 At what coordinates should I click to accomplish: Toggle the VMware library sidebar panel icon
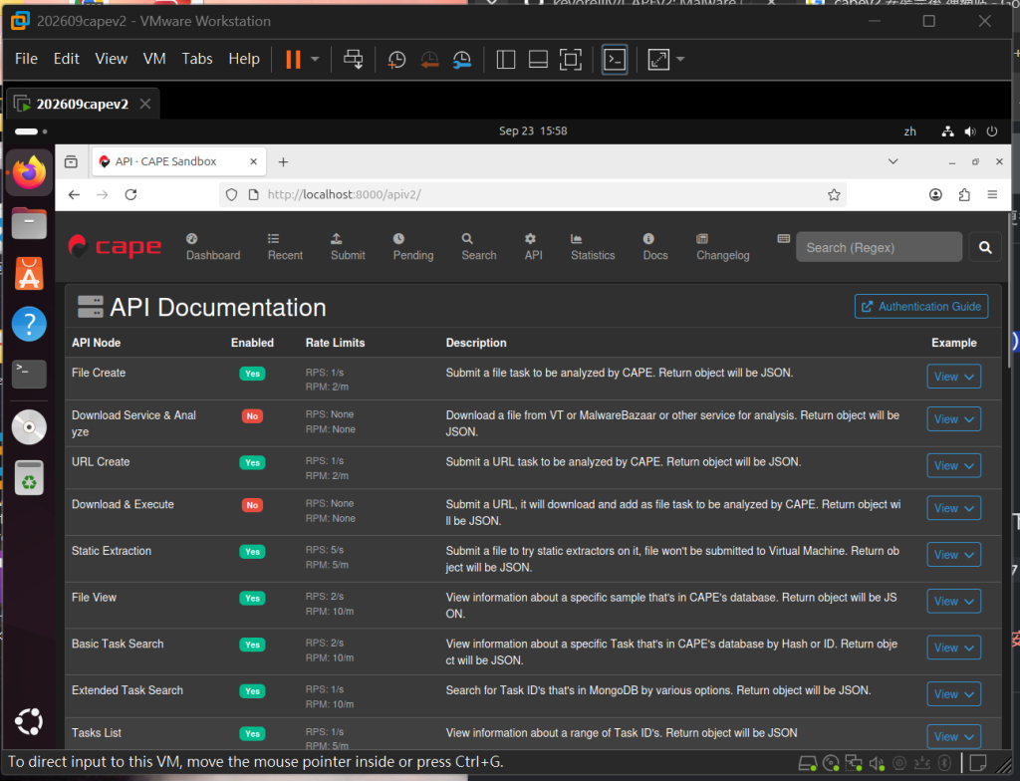tap(505, 60)
